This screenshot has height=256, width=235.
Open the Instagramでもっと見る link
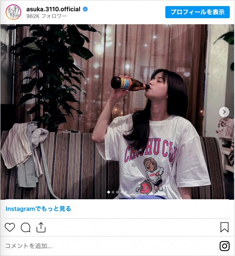(x=38, y=209)
